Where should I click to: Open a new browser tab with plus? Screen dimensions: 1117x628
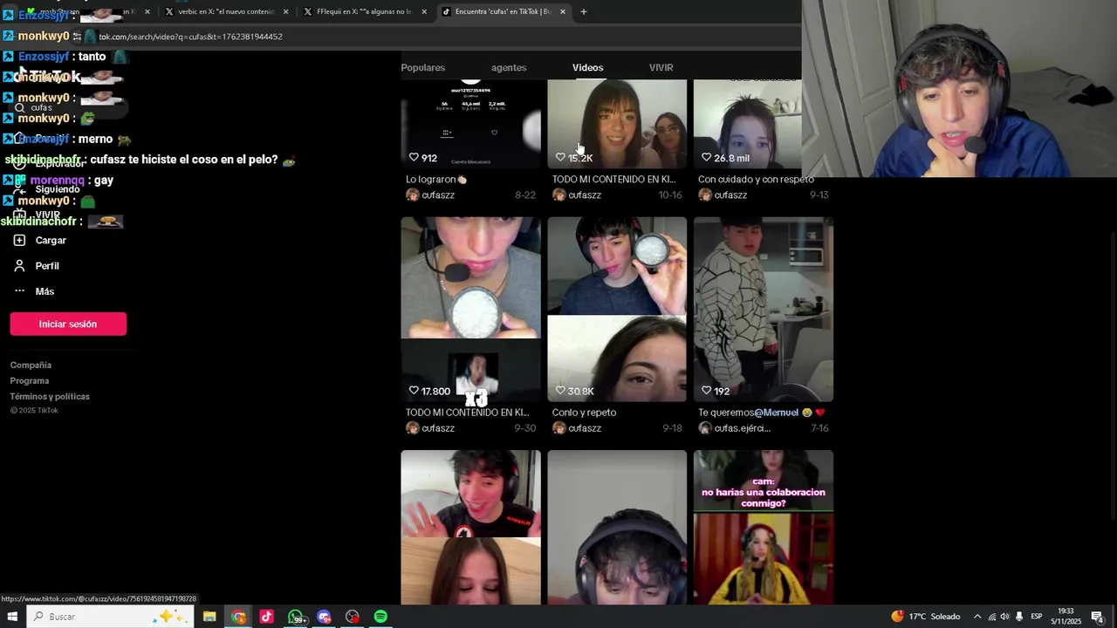click(584, 11)
